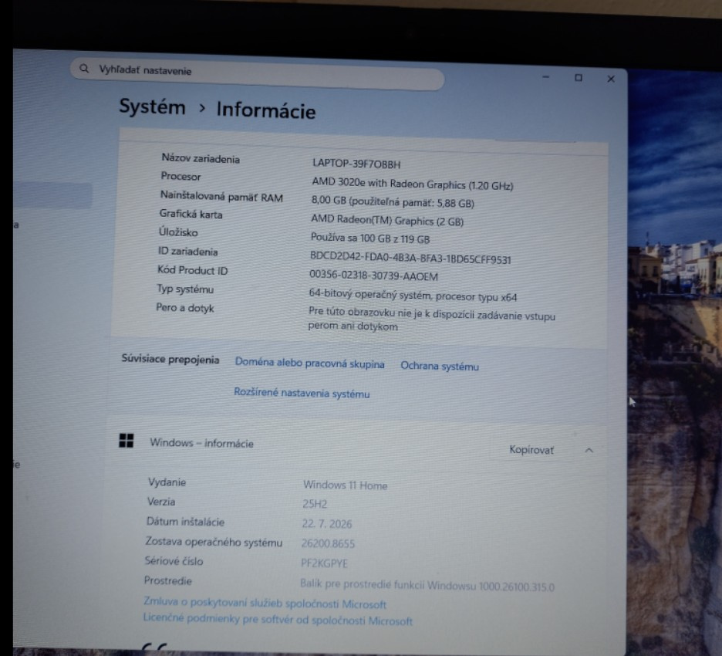
Task: Open Doména alebo pracovná skupina link
Action: tap(309, 363)
